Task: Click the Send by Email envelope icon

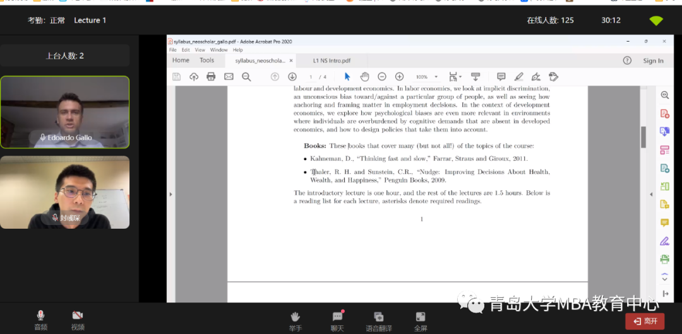Action: click(229, 77)
